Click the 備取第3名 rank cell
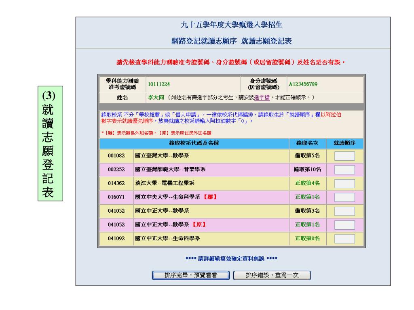The image size is (414, 310). (x=307, y=211)
